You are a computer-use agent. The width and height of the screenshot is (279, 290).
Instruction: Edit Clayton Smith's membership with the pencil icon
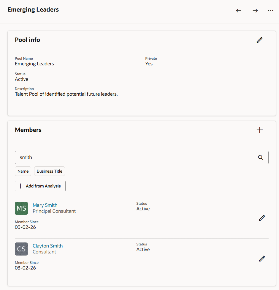262,259
